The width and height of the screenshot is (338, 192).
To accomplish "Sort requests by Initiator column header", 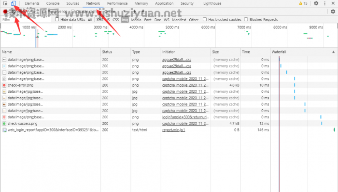I will 186,52.
